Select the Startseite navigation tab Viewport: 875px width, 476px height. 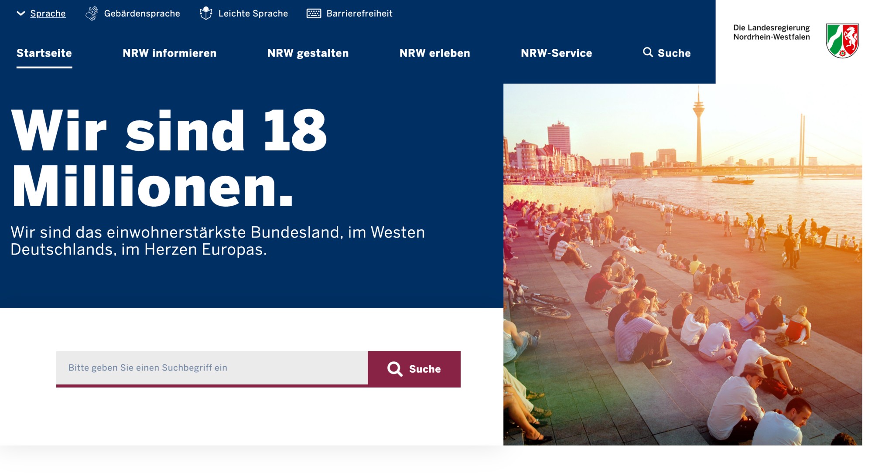coord(44,53)
